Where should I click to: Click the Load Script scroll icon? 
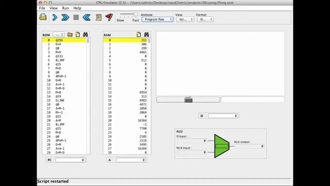[98, 17]
